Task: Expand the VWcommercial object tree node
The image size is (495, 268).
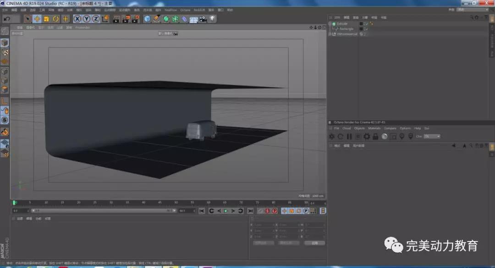Action: pyautogui.click(x=330, y=34)
